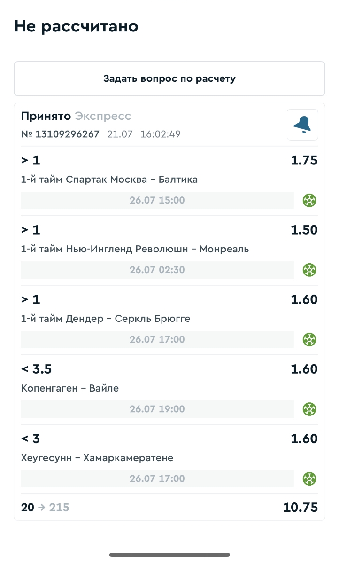
Task: Tap the 26.07 19:00 time bar
Action: [x=157, y=409]
